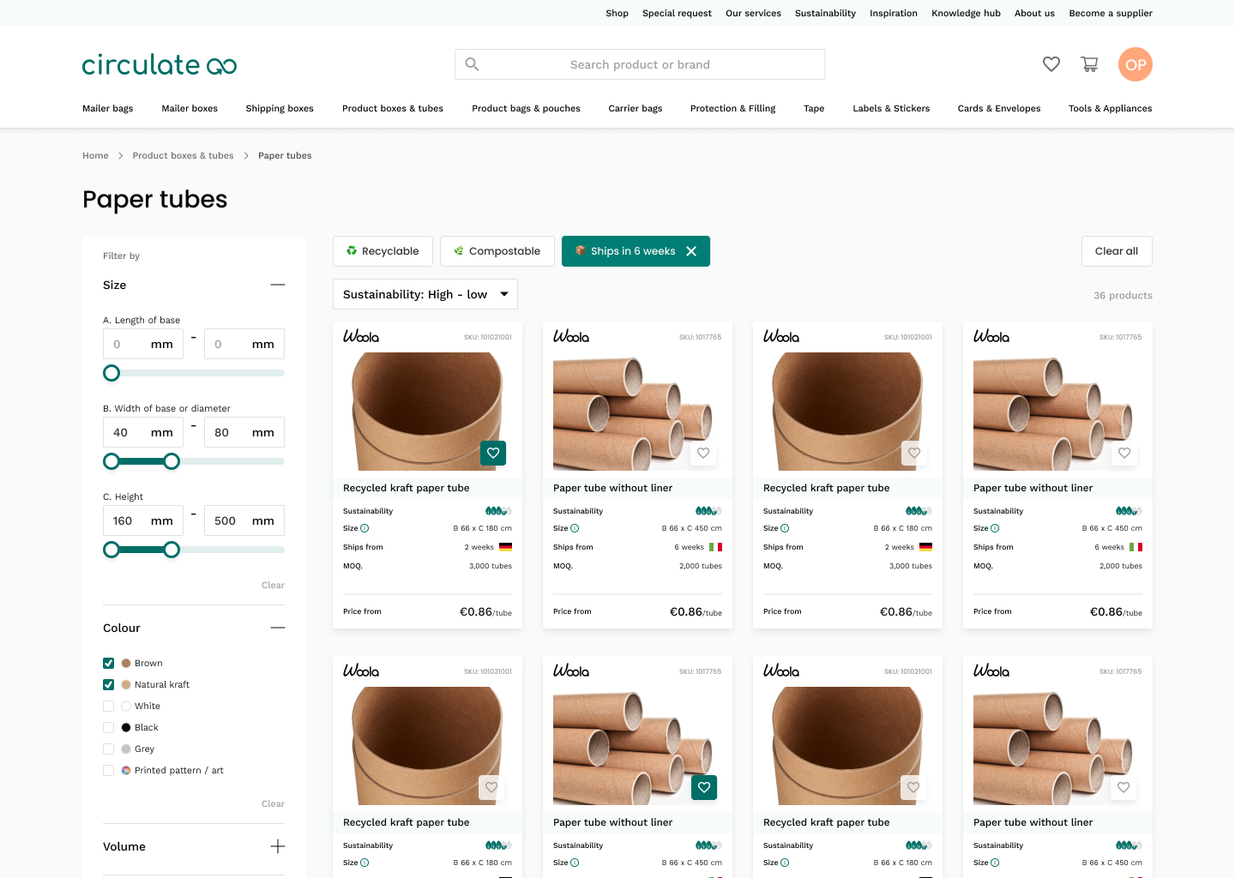Click German flag on first product card
Viewport: 1235px width, 878px height.
505,547
